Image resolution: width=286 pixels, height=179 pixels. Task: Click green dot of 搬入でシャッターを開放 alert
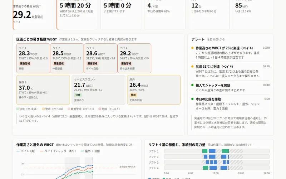click(x=192, y=85)
